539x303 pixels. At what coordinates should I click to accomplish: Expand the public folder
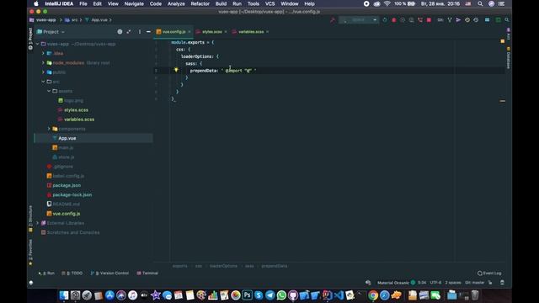pos(43,72)
